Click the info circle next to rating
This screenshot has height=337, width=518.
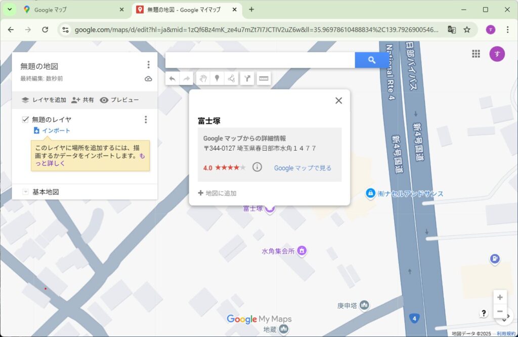[x=257, y=167]
